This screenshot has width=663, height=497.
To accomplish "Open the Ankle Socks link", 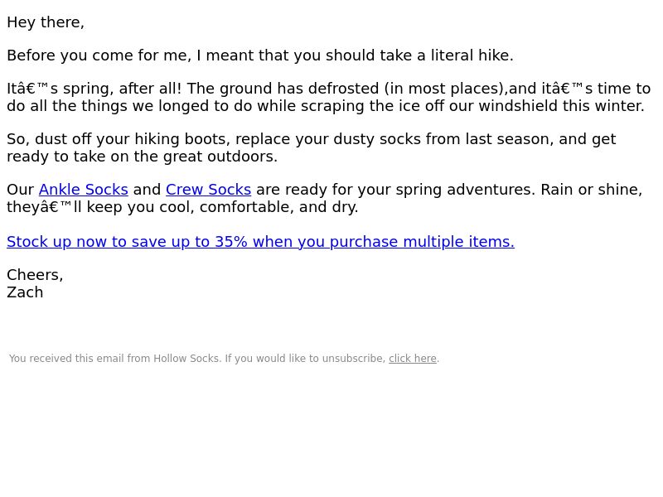I will pyautogui.click(x=84, y=190).
